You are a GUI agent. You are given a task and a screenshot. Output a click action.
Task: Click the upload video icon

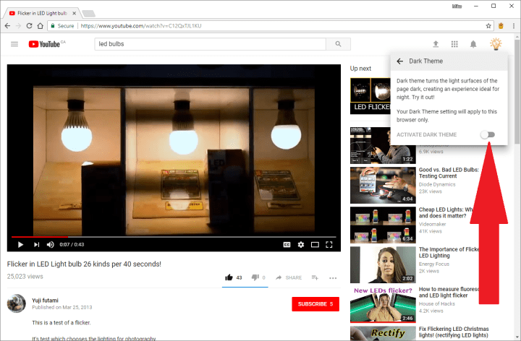tap(436, 44)
